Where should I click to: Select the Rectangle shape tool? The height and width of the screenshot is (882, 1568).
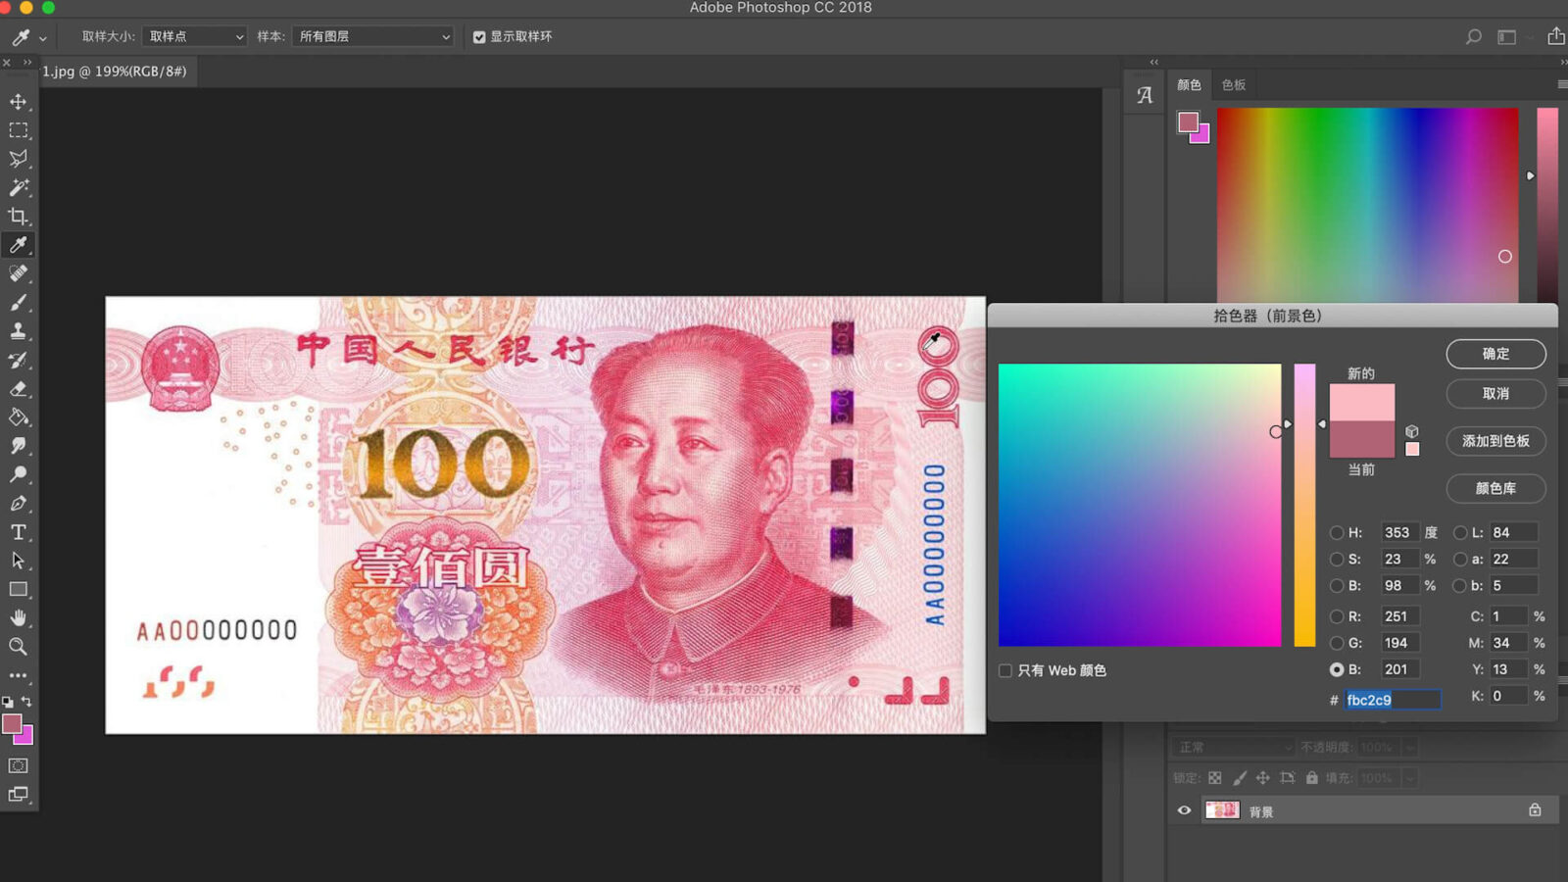18,590
